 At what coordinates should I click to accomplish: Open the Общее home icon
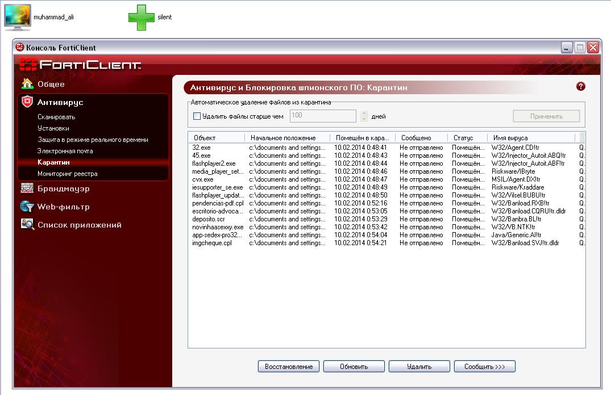pyautogui.click(x=27, y=83)
